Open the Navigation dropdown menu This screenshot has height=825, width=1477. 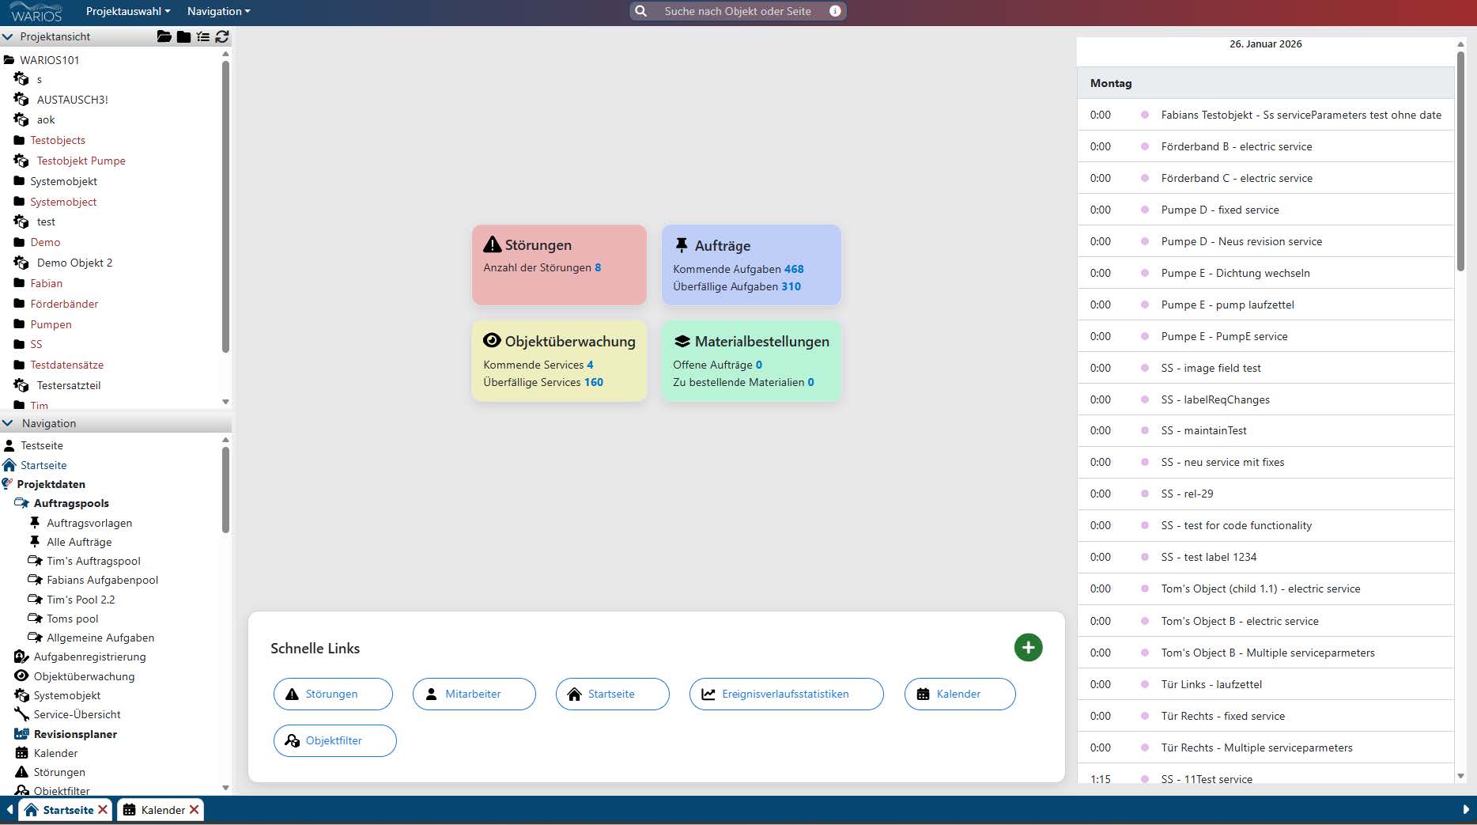[218, 11]
